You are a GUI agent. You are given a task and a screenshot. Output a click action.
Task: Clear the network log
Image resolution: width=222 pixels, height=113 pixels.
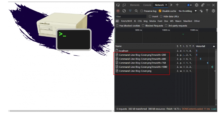pyautogui.click(x=124, y=11)
